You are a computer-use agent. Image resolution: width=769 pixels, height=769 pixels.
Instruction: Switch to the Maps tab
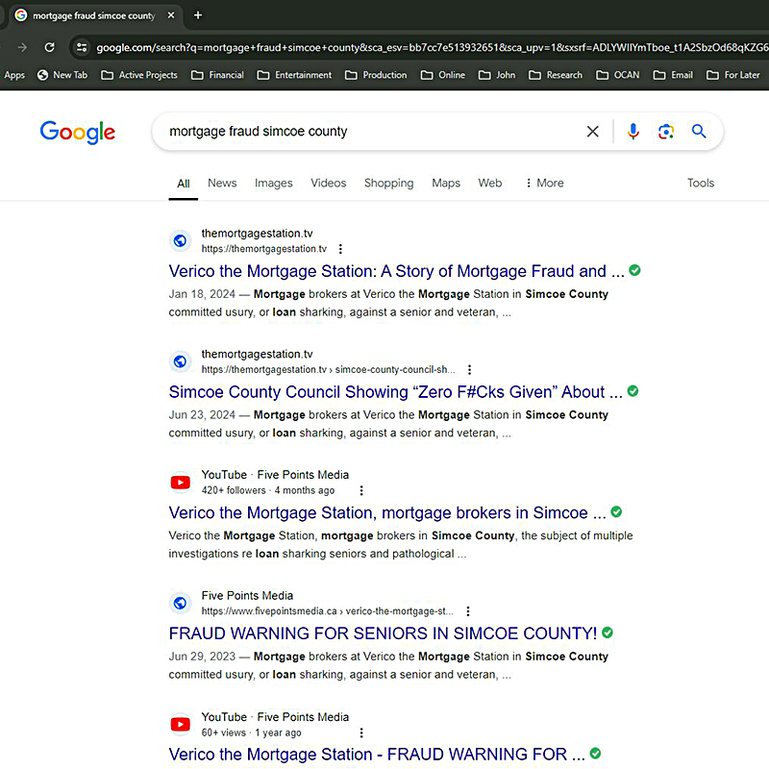[446, 183]
